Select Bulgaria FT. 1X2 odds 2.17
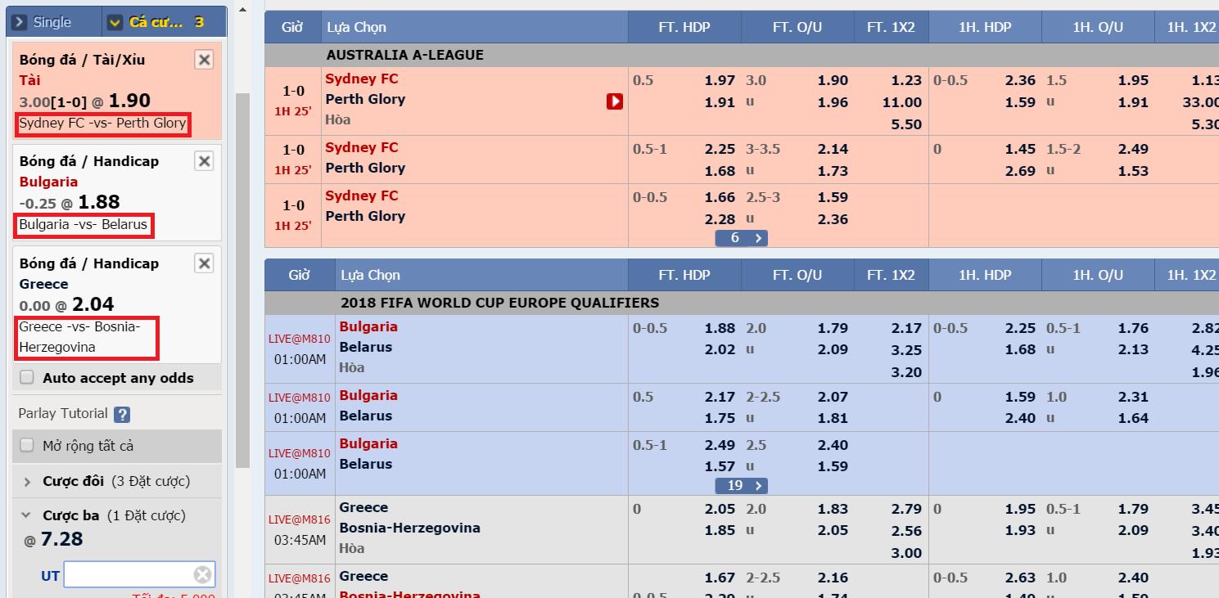The width and height of the screenshot is (1219, 598). [x=906, y=328]
